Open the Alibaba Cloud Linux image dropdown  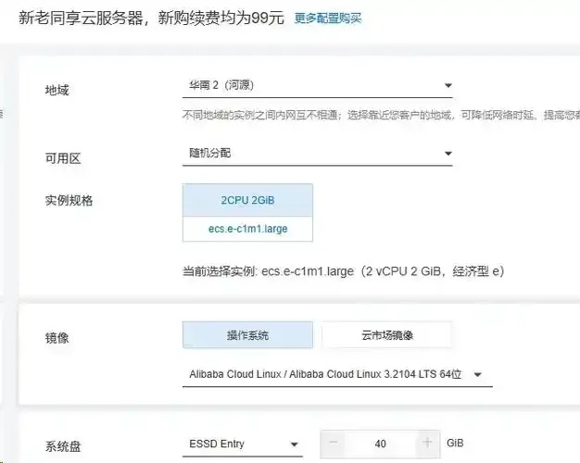click(337, 374)
